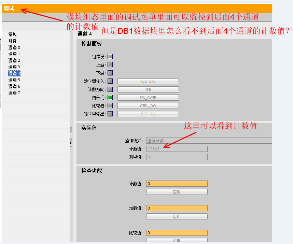Click the 比较器 status indicator
This screenshot has width=293, height=244.
(110, 106)
